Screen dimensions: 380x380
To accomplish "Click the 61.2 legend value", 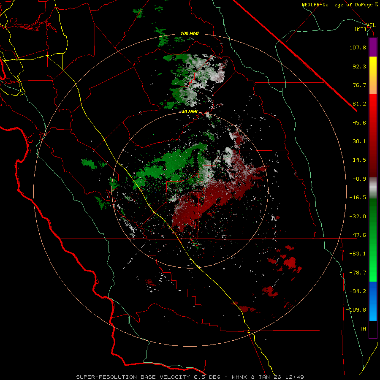I will [x=359, y=104].
